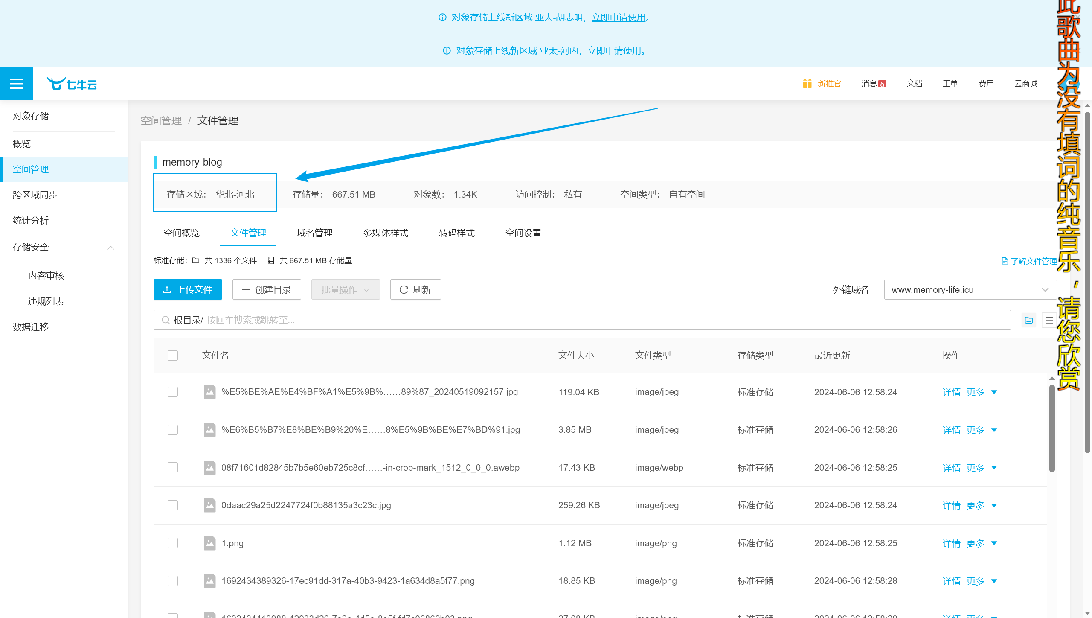The width and height of the screenshot is (1092, 618).
Task: Click 刷新 button
Action: (415, 289)
